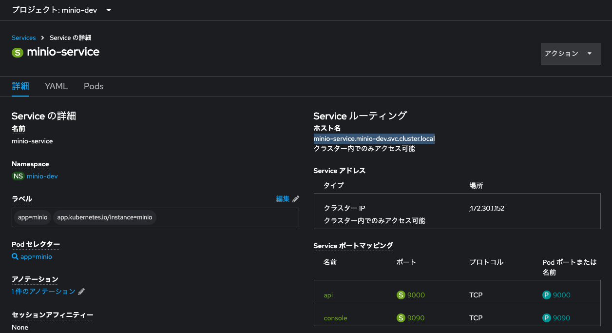This screenshot has height=333, width=612.
Task: Click the P icon beside pod port 9000
Action: pyautogui.click(x=547, y=295)
